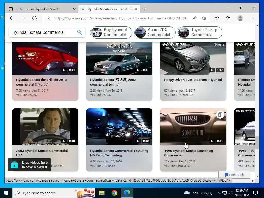Image resolution: width=264 pixels, height=198 pixels.
Task: Open Sonata 2002 china commercial thumbnail
Action: click(x=119, y=58)
